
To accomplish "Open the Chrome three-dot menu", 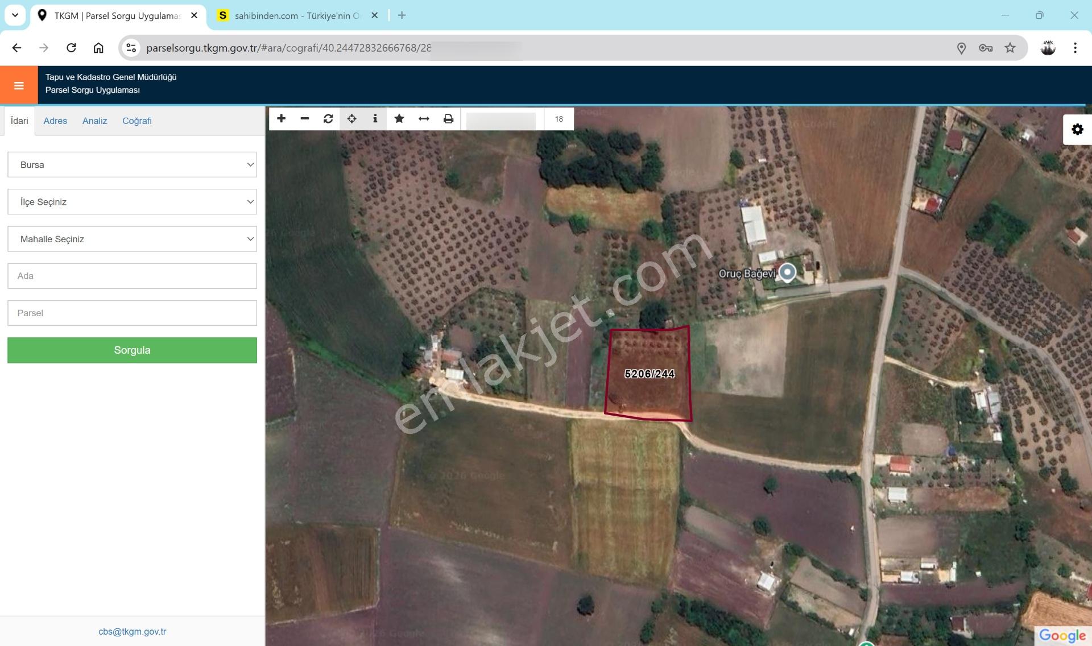I will (1075, 48).
